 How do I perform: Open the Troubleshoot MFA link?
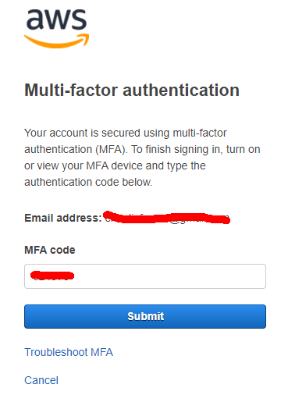69,352
